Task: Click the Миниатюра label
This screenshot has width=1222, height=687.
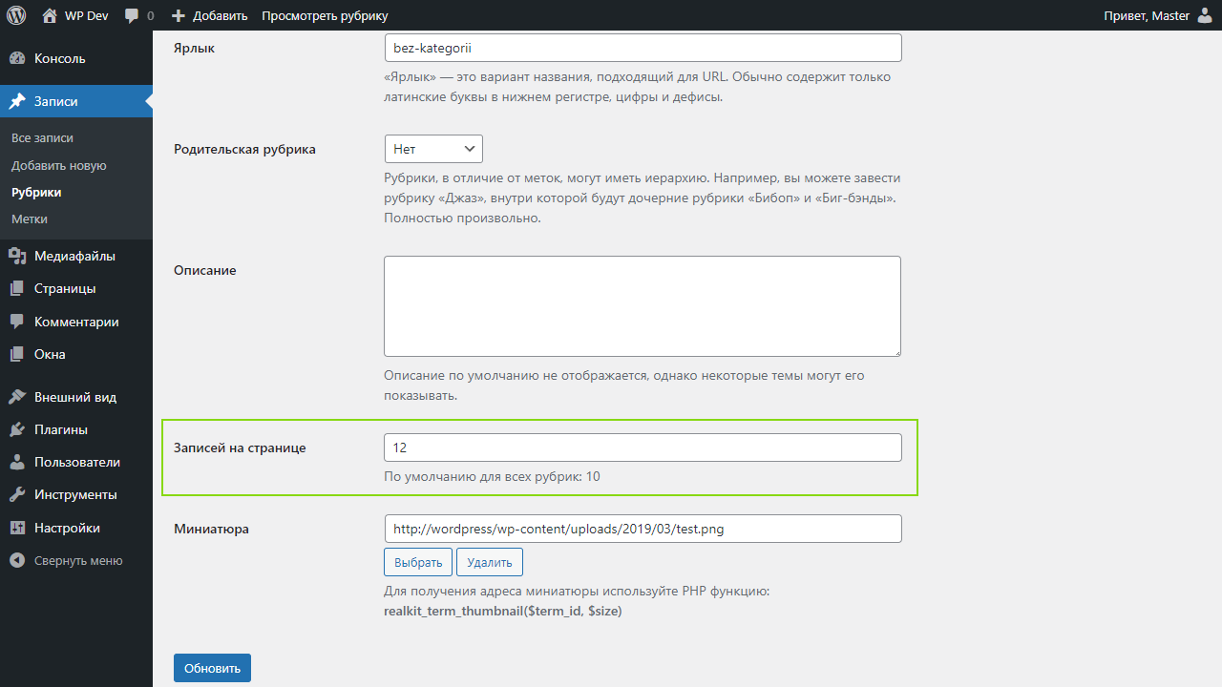Action: pos(211,529)
